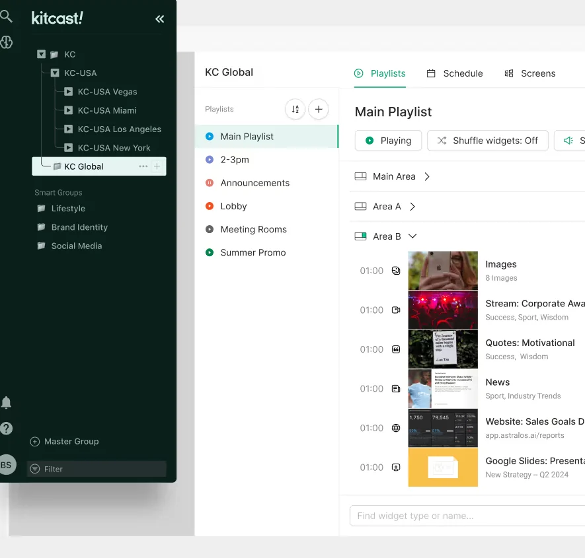Open the Images widget thumbnail
The height and width of the screenshot is (558, 585).
[443, 271]
